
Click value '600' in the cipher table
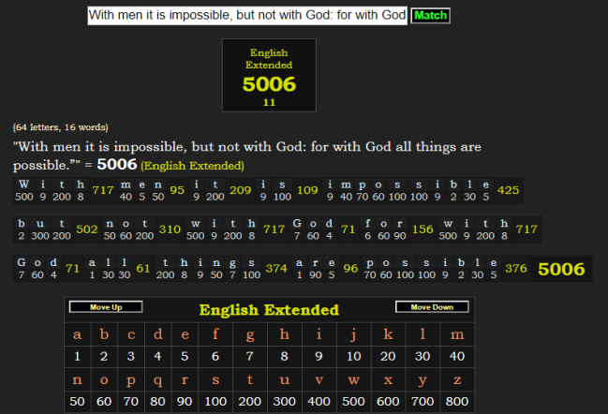pos(388,402)
